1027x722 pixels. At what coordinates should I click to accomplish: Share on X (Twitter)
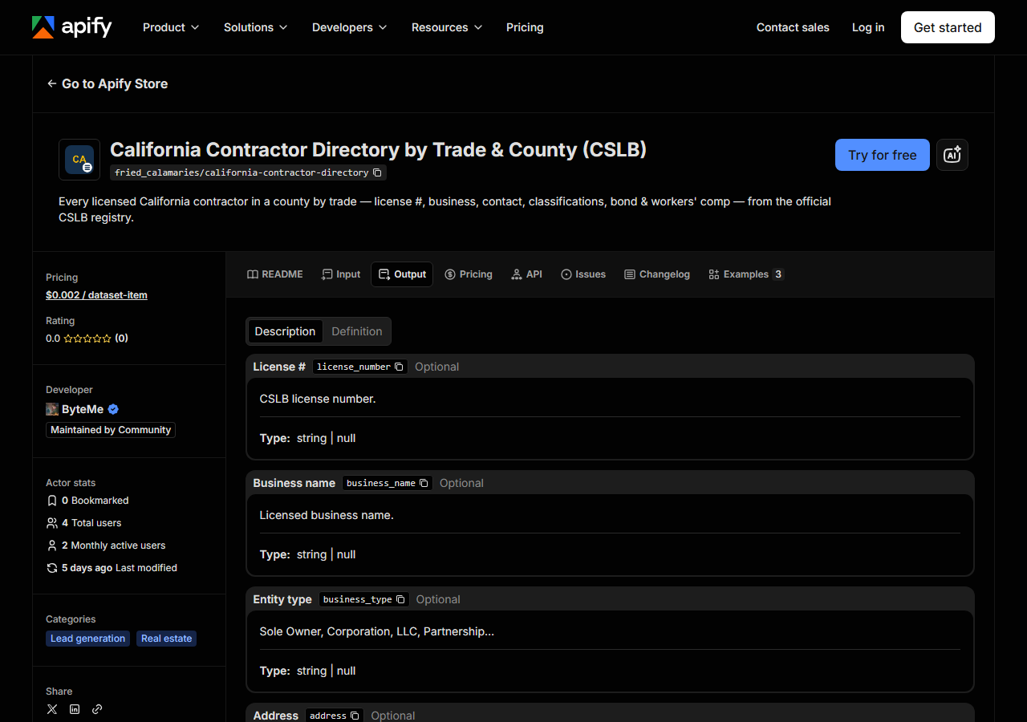[52, 709]
